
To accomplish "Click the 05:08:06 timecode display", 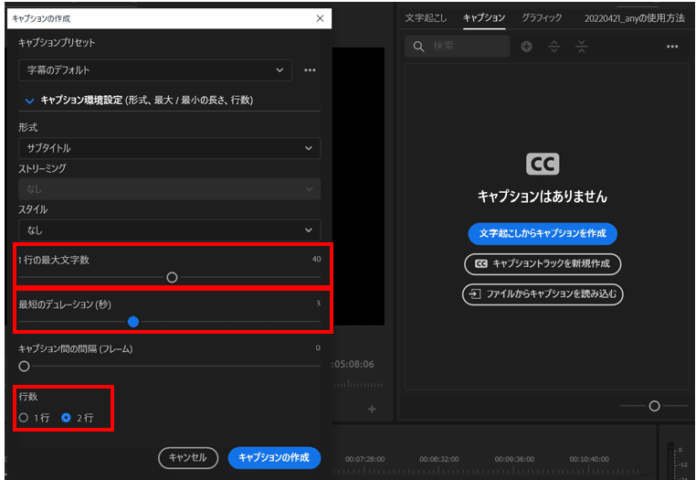I will [x=353, y=365].
